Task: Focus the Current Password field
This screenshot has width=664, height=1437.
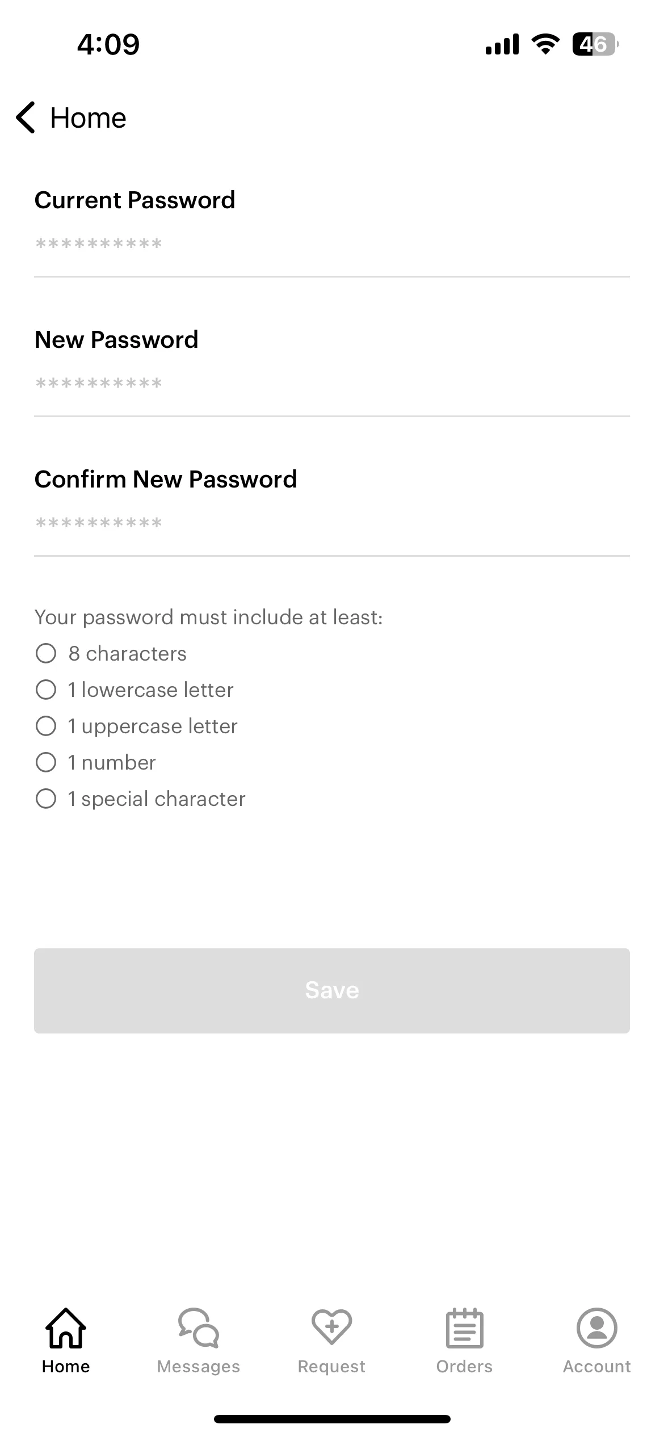Action: click(x=332, y=245)
